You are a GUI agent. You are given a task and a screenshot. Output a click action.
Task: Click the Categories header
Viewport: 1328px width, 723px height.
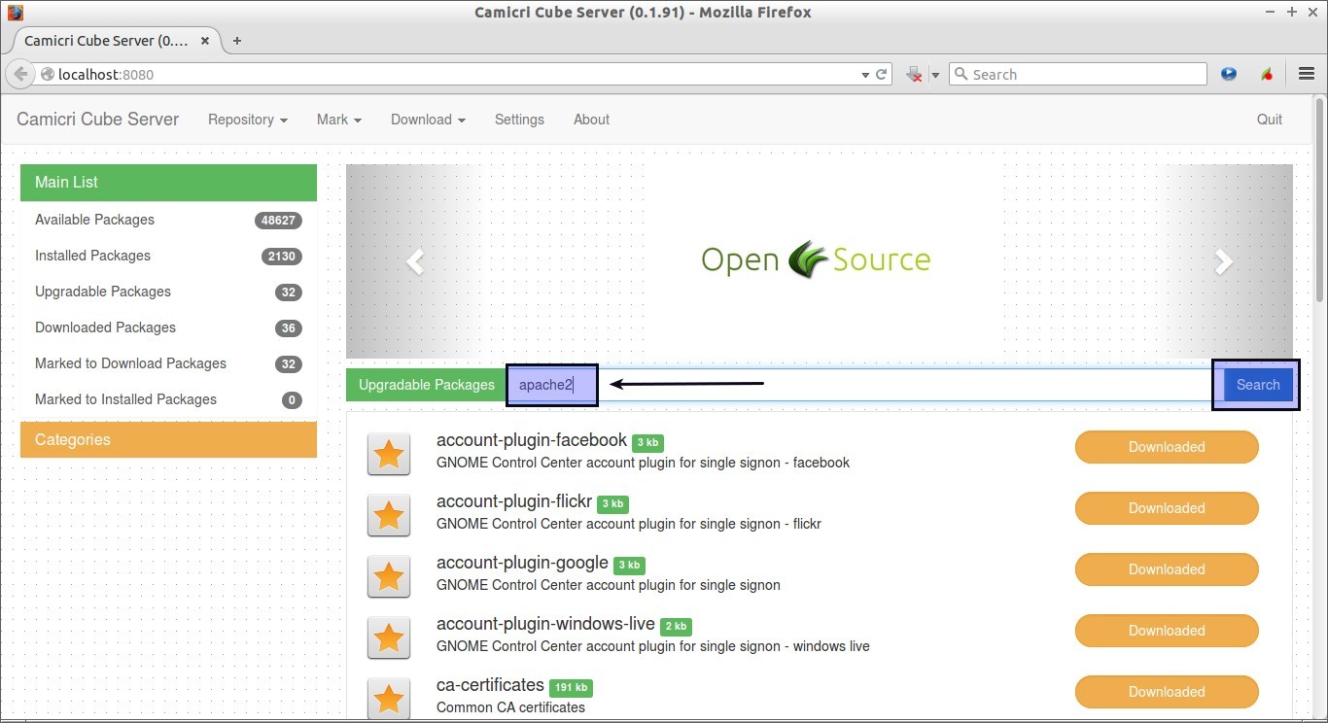(x=168, y=439)
